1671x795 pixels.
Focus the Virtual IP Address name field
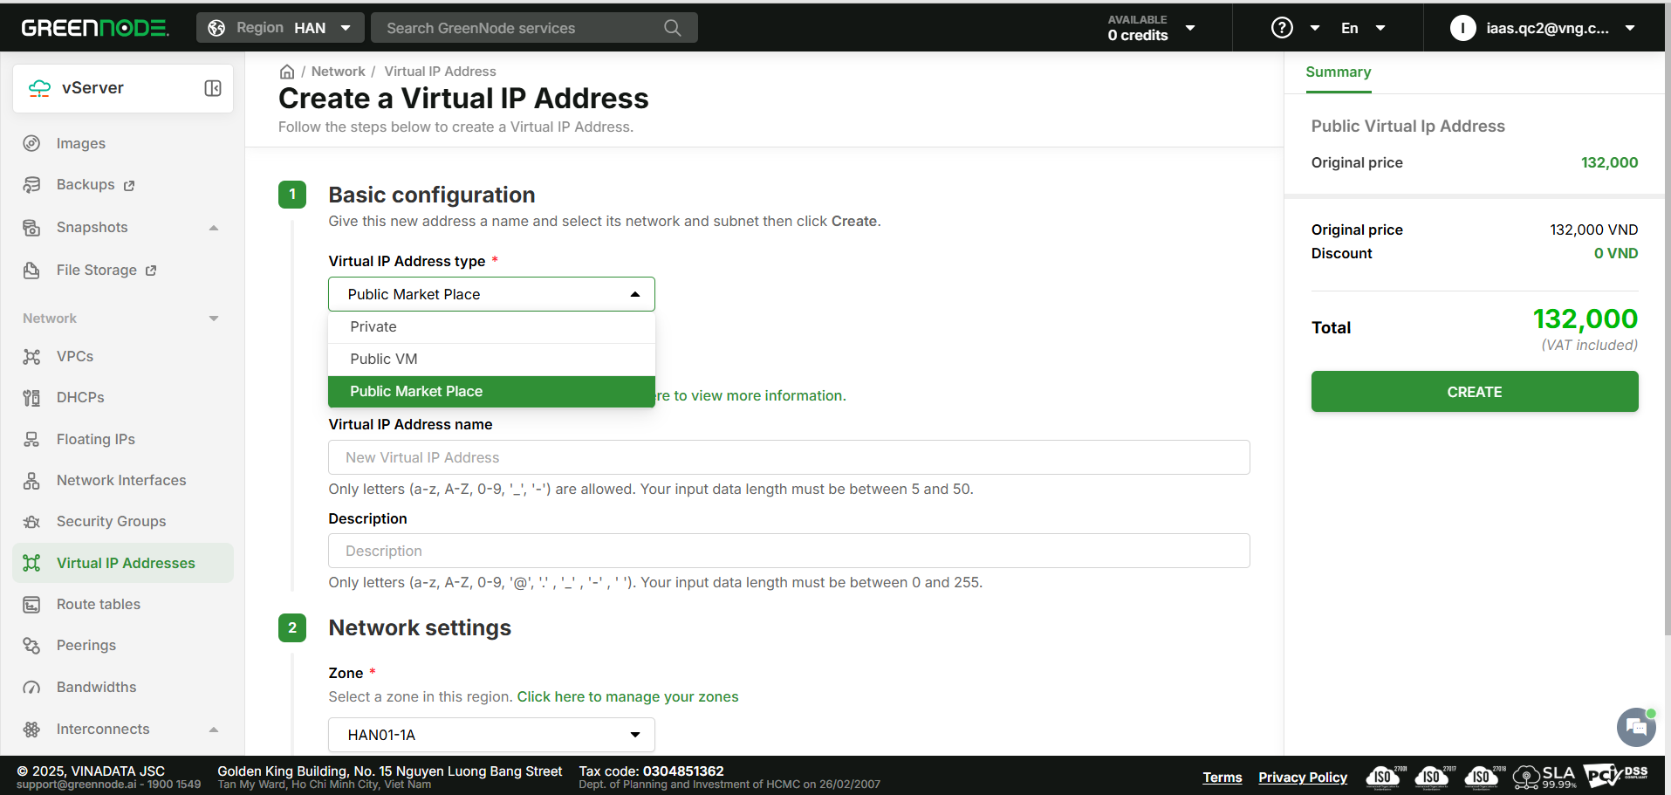point(788,457)
